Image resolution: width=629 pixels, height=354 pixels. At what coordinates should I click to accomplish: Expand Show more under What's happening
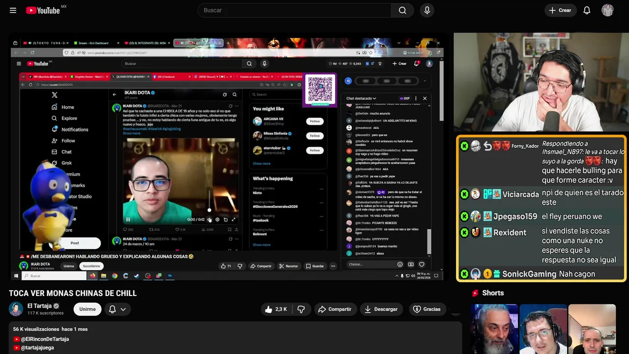tap(261, 245)
